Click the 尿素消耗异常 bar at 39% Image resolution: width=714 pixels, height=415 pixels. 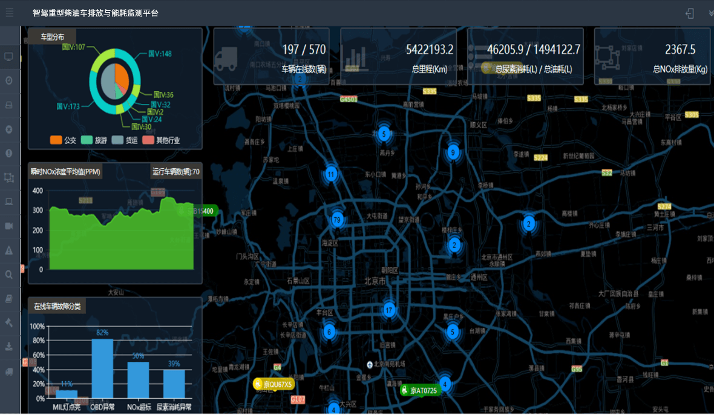tap(174, 385)
